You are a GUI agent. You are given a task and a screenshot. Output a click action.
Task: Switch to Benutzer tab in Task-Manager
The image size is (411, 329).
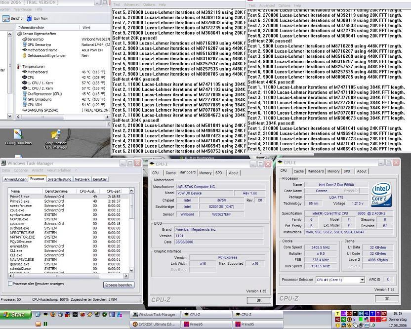(100, 179)
